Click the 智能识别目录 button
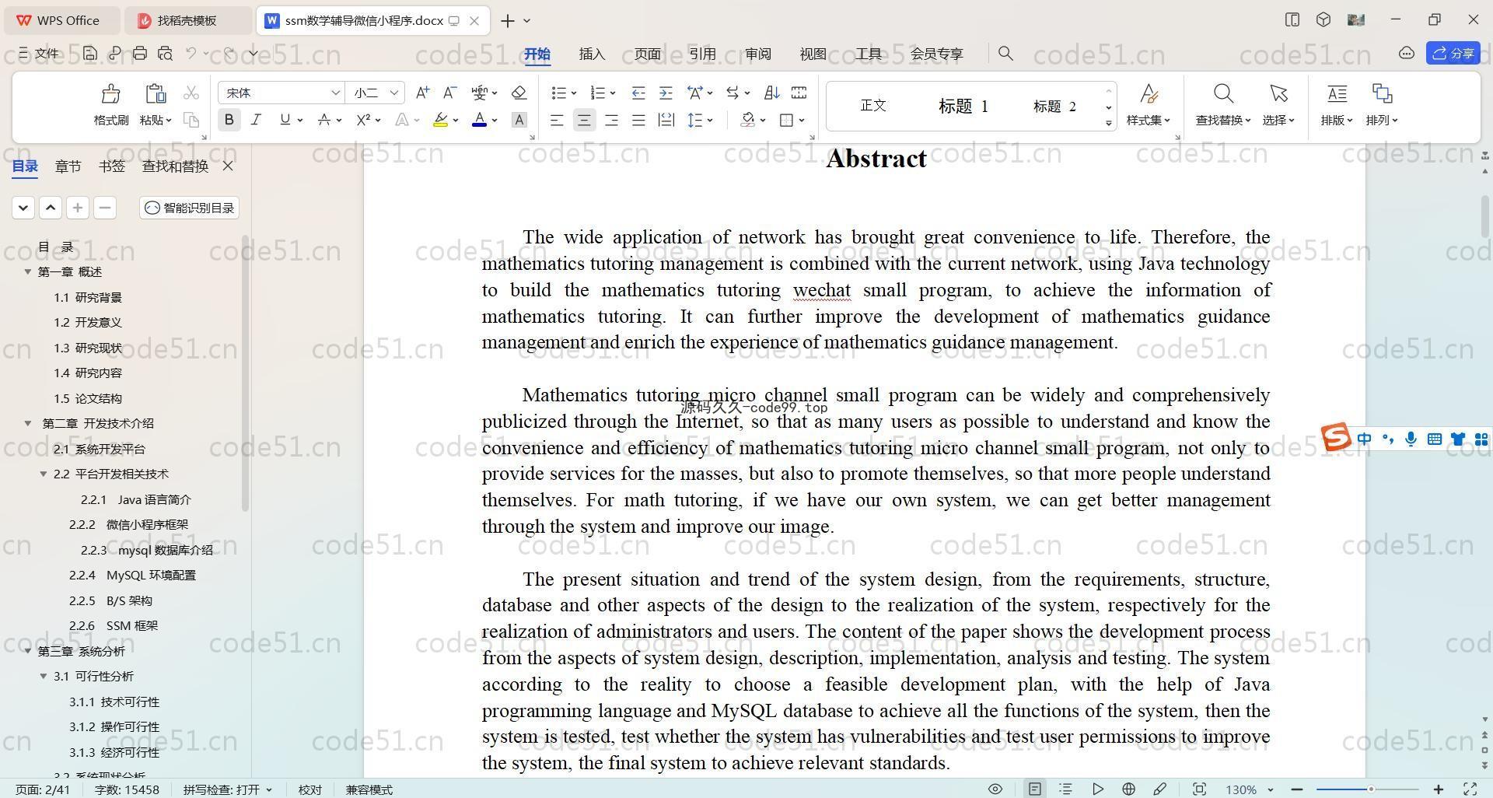1493x798 pixels. (x=190, y=208)
